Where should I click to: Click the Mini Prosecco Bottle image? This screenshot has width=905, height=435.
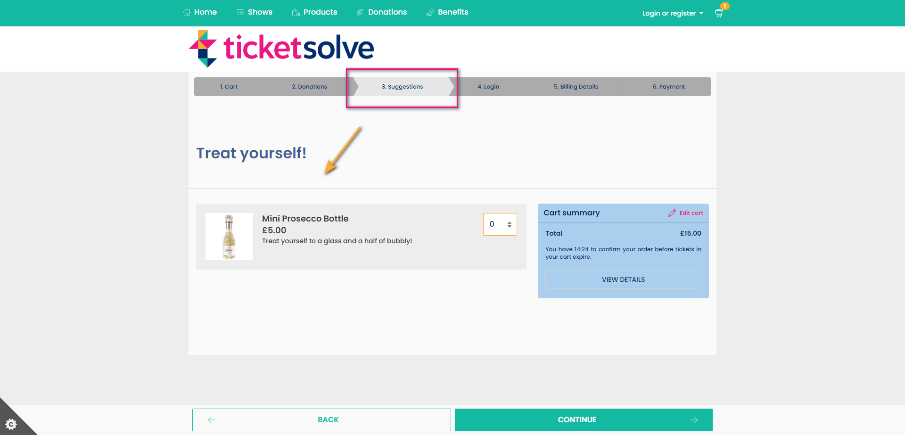[x=229, y=237]
